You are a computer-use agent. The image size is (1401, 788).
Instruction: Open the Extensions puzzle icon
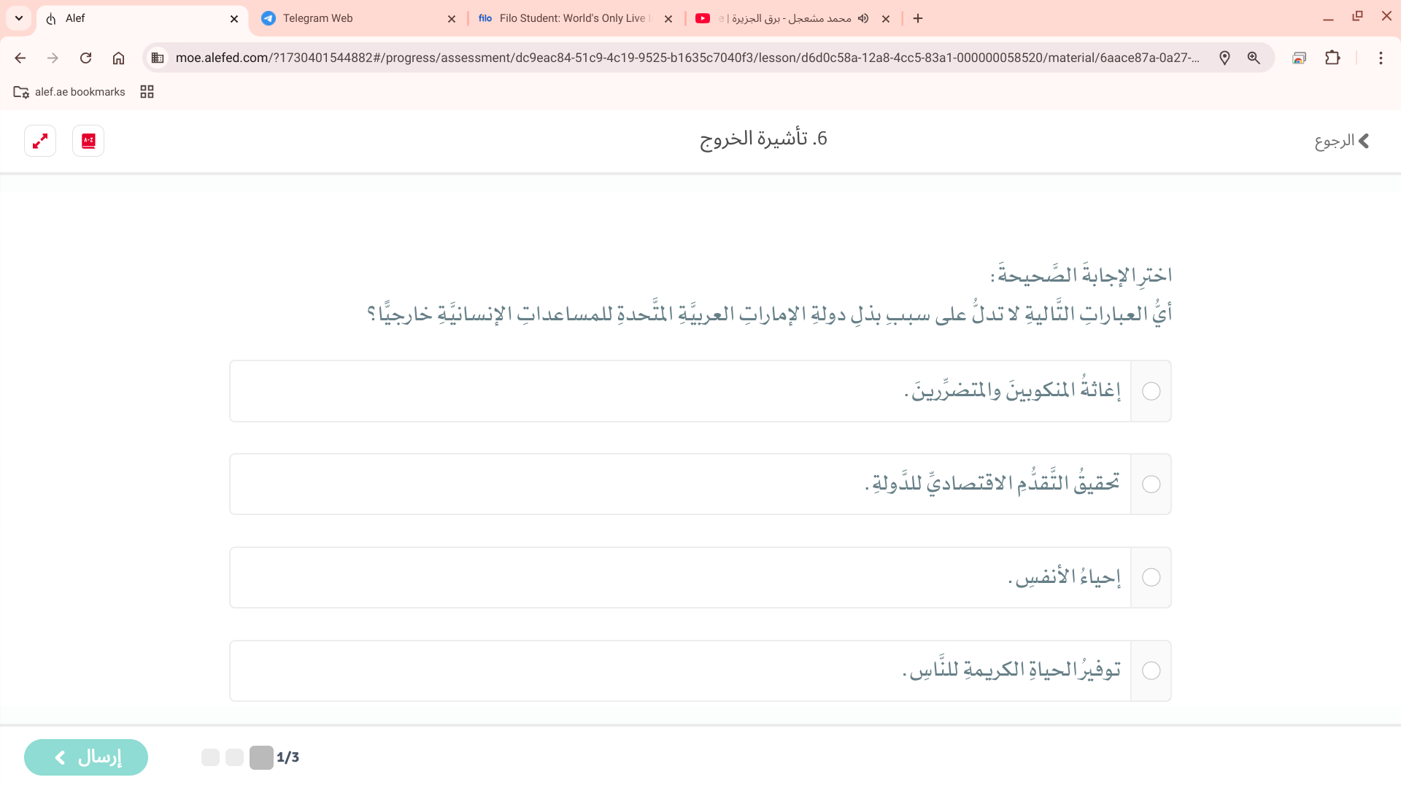[x=1332, y=58]
